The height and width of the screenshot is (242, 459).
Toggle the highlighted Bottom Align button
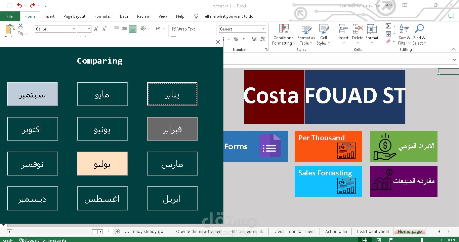click(133, 29)
